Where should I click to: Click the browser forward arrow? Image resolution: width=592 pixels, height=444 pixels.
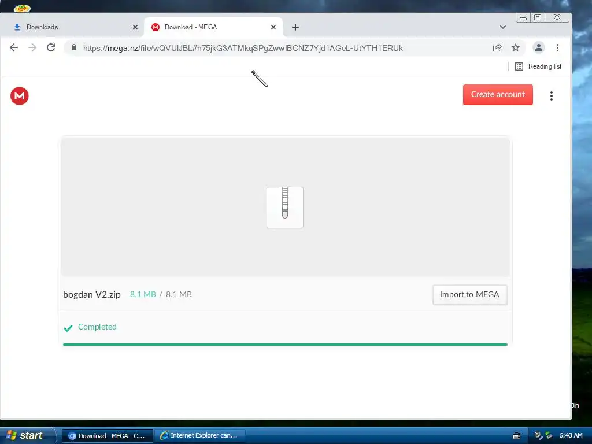click(x=32, y=47)
